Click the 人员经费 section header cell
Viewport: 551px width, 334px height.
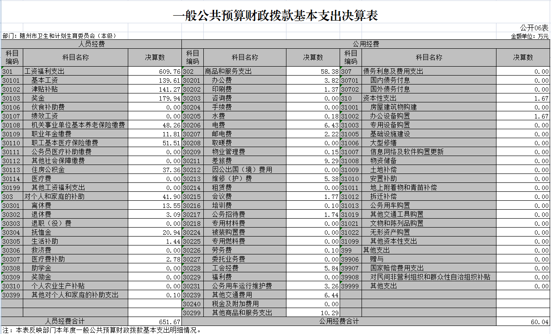[91, 44]
